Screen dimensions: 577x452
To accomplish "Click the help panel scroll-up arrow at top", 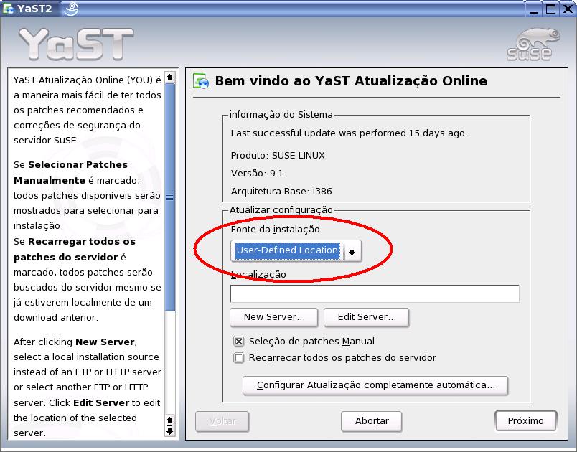I will pos(169,77).
